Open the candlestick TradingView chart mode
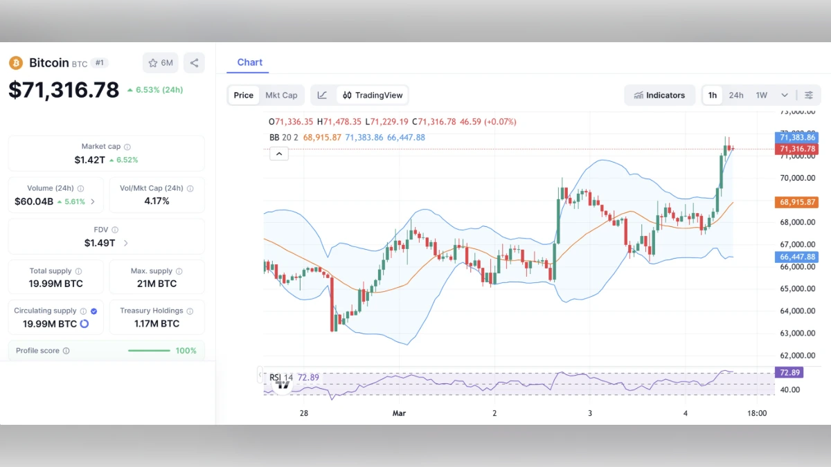This screenshot has height=467, width=831. pos(347,95)
